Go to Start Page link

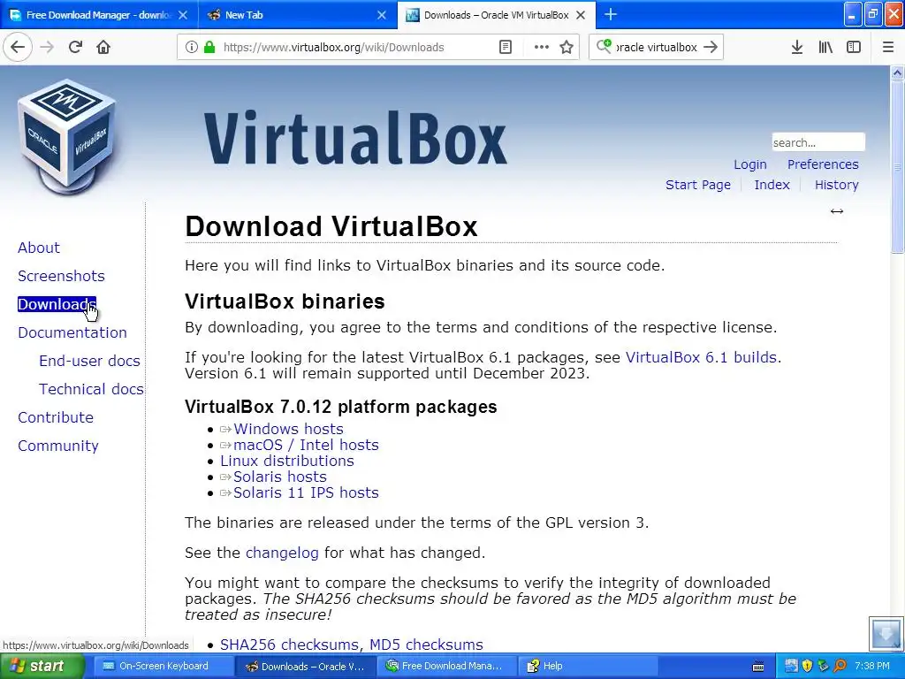[x=698, y=185]
